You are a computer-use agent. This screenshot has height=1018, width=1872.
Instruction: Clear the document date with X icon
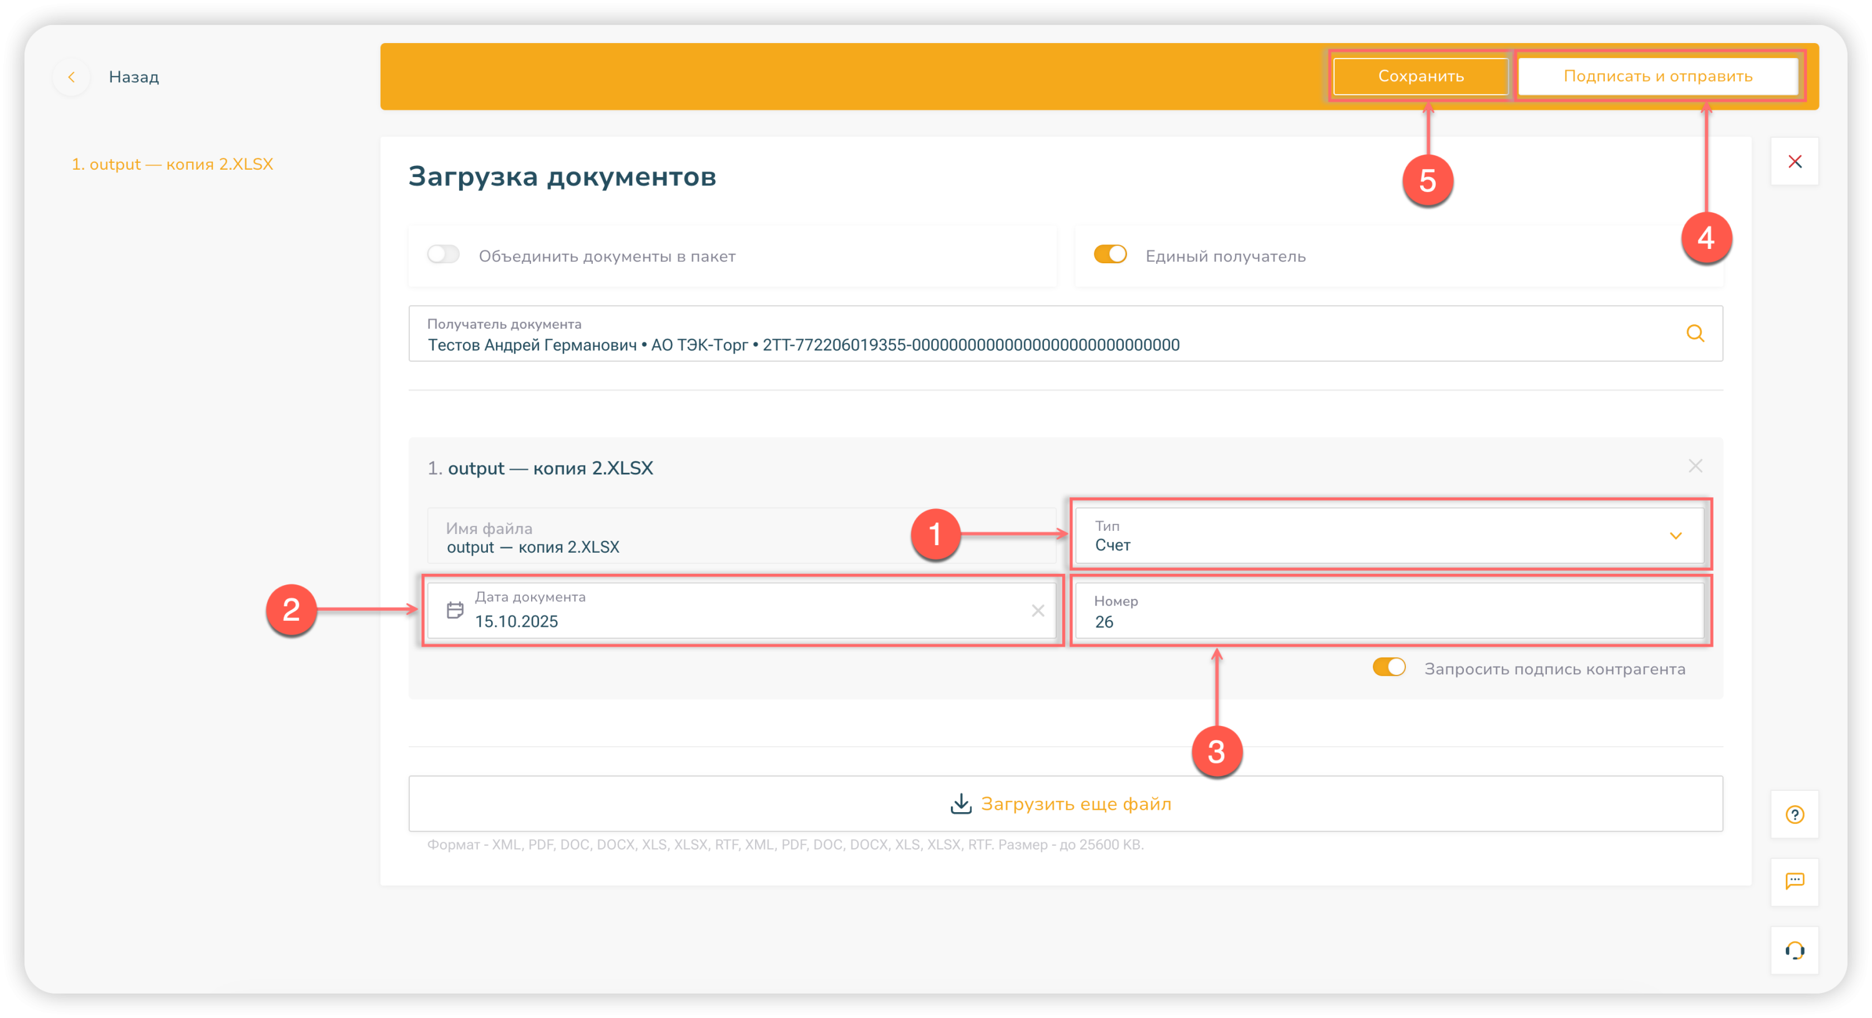[x=1038, y=611]
